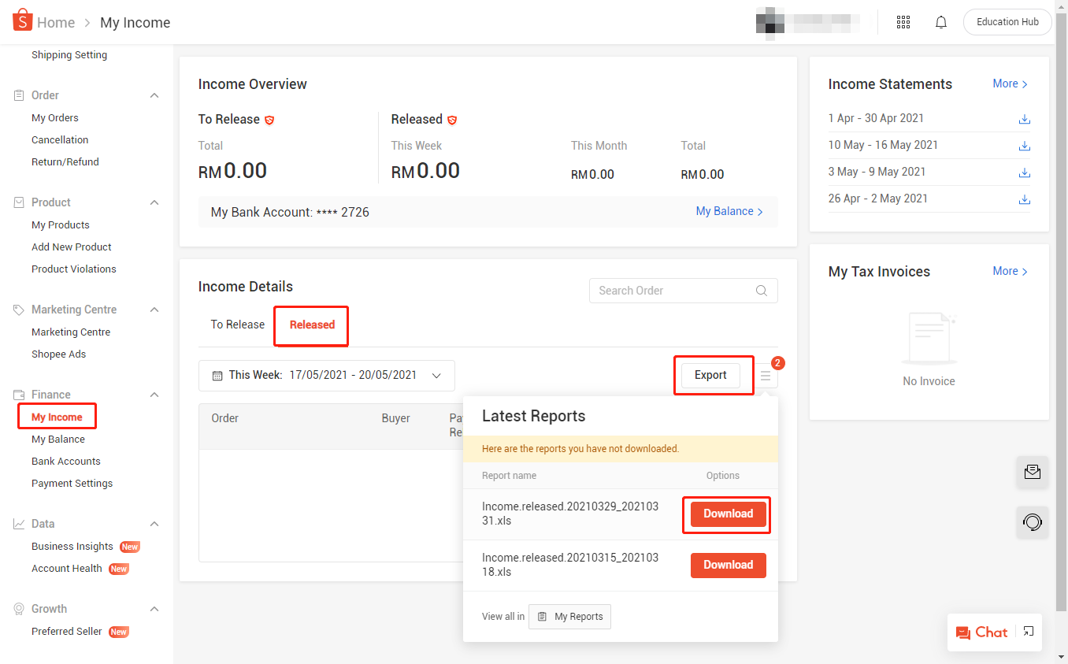Screen dimensions: 1068x664
Task: Open My Balance link in Income Overview
Action: click(729, 212)
